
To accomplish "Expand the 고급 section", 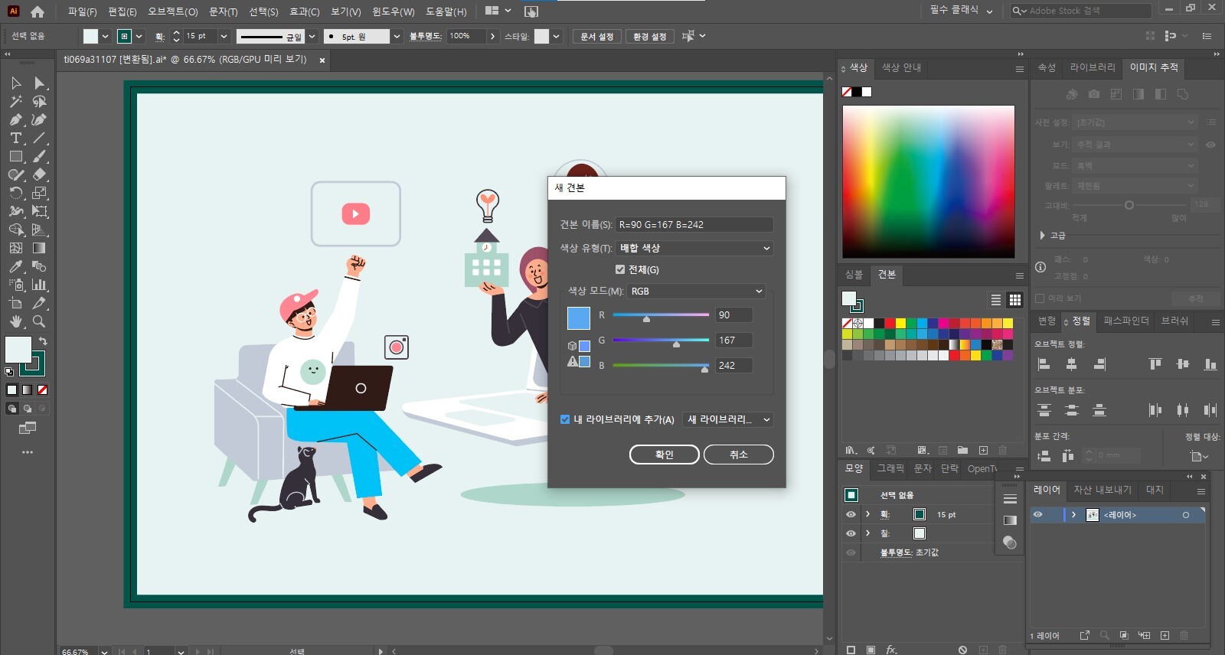I will [1043, 236].
